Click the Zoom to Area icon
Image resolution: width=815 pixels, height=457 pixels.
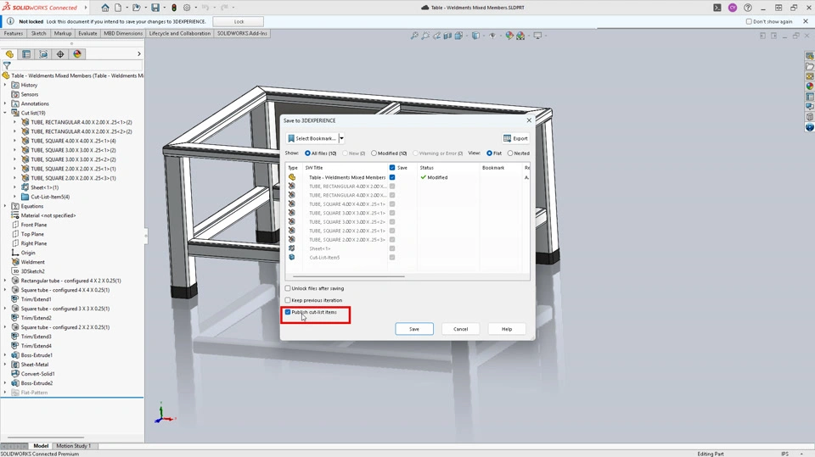pos(425,36)
